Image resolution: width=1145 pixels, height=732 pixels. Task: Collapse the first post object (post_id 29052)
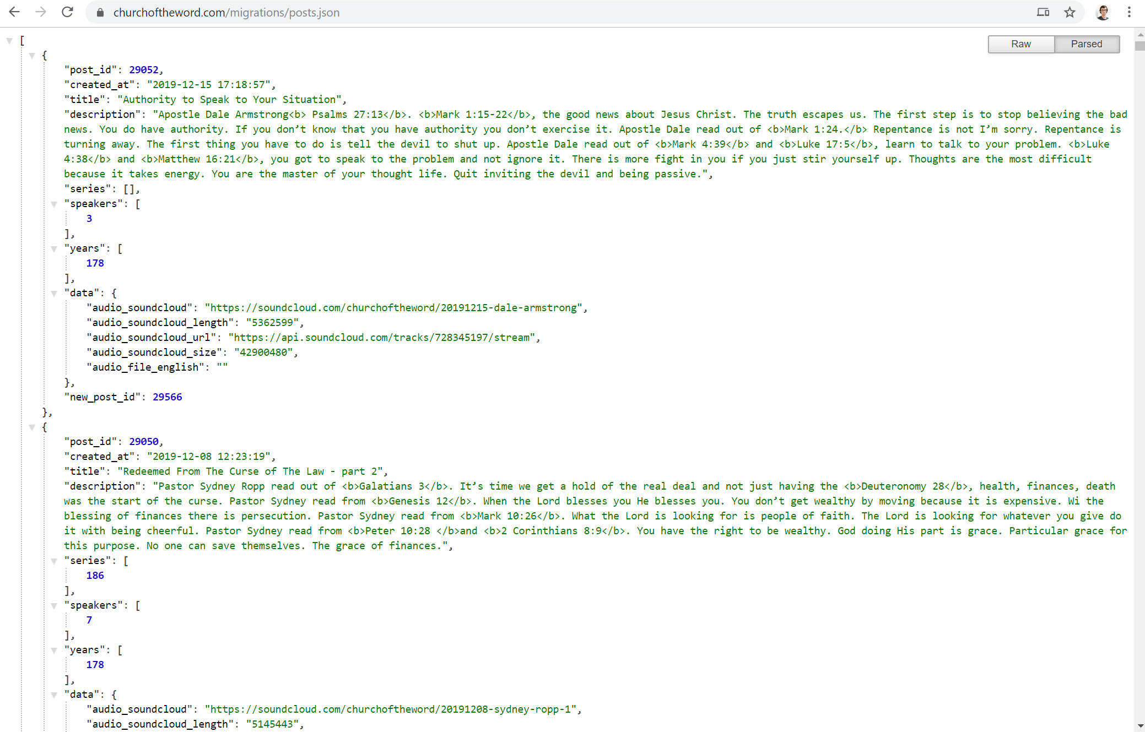click(x=32, y=56)
